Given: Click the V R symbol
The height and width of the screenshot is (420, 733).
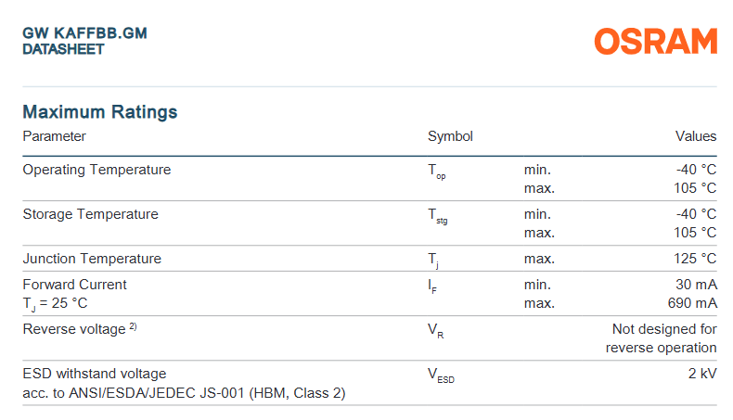Looking at the screenshot, I should click(x=435, y=331).
